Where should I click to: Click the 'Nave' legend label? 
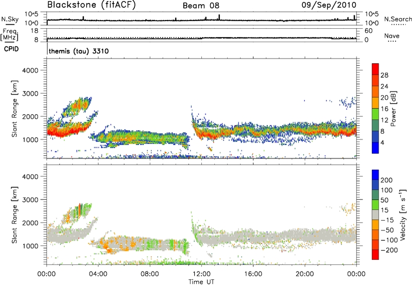(392, 35)
